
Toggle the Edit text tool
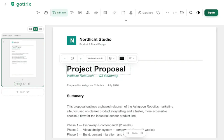[x=59, y=13]
